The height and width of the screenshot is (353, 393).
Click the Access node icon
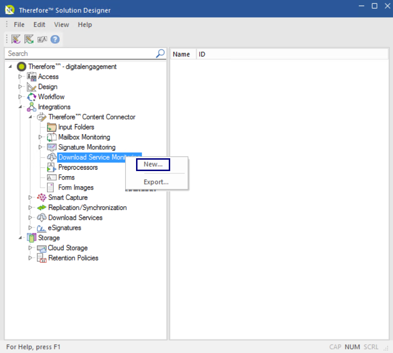click(32, 77)
